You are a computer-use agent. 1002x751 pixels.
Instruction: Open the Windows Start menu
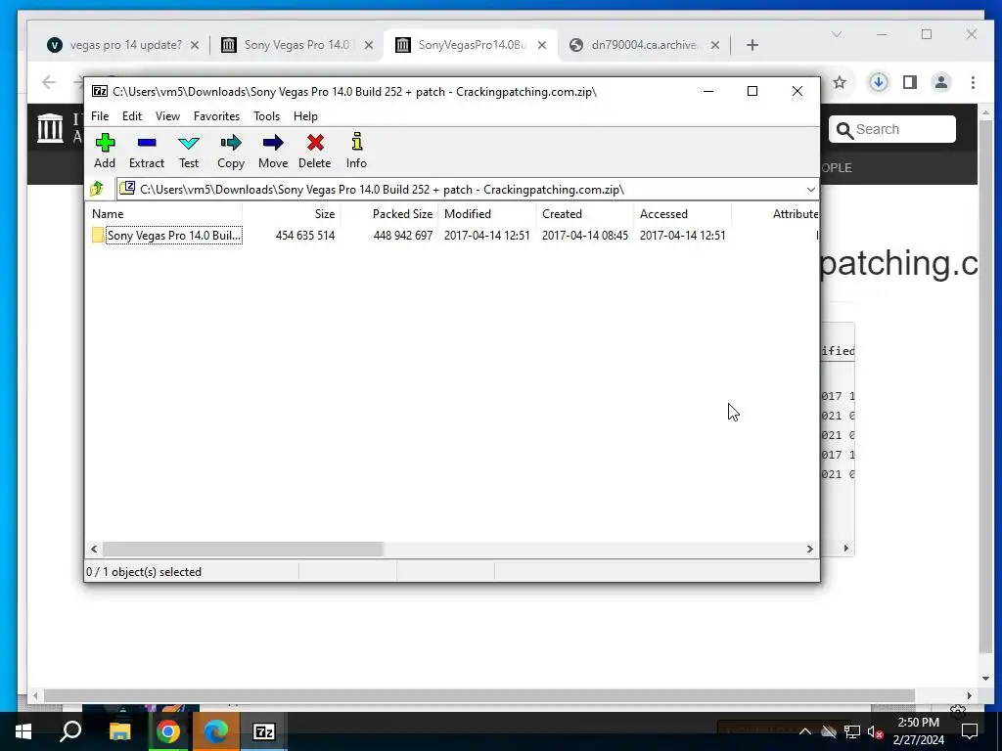(x=23, y=731)
